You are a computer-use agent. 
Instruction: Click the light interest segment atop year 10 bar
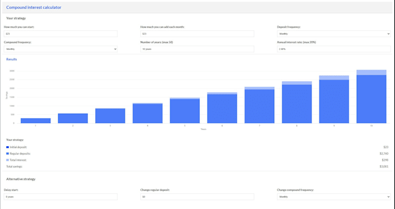371,73
